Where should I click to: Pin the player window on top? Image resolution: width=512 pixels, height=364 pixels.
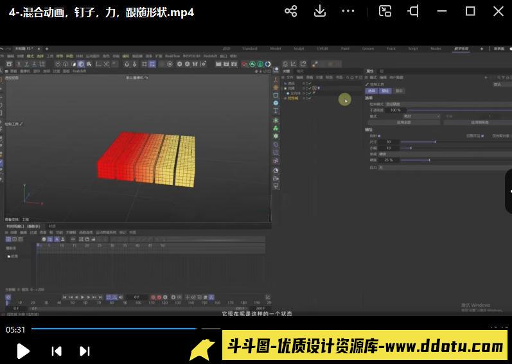(413, 12)
